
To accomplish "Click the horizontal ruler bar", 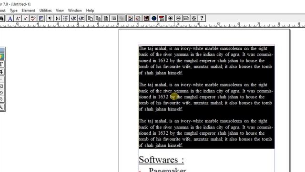I will tap(152, 25).
